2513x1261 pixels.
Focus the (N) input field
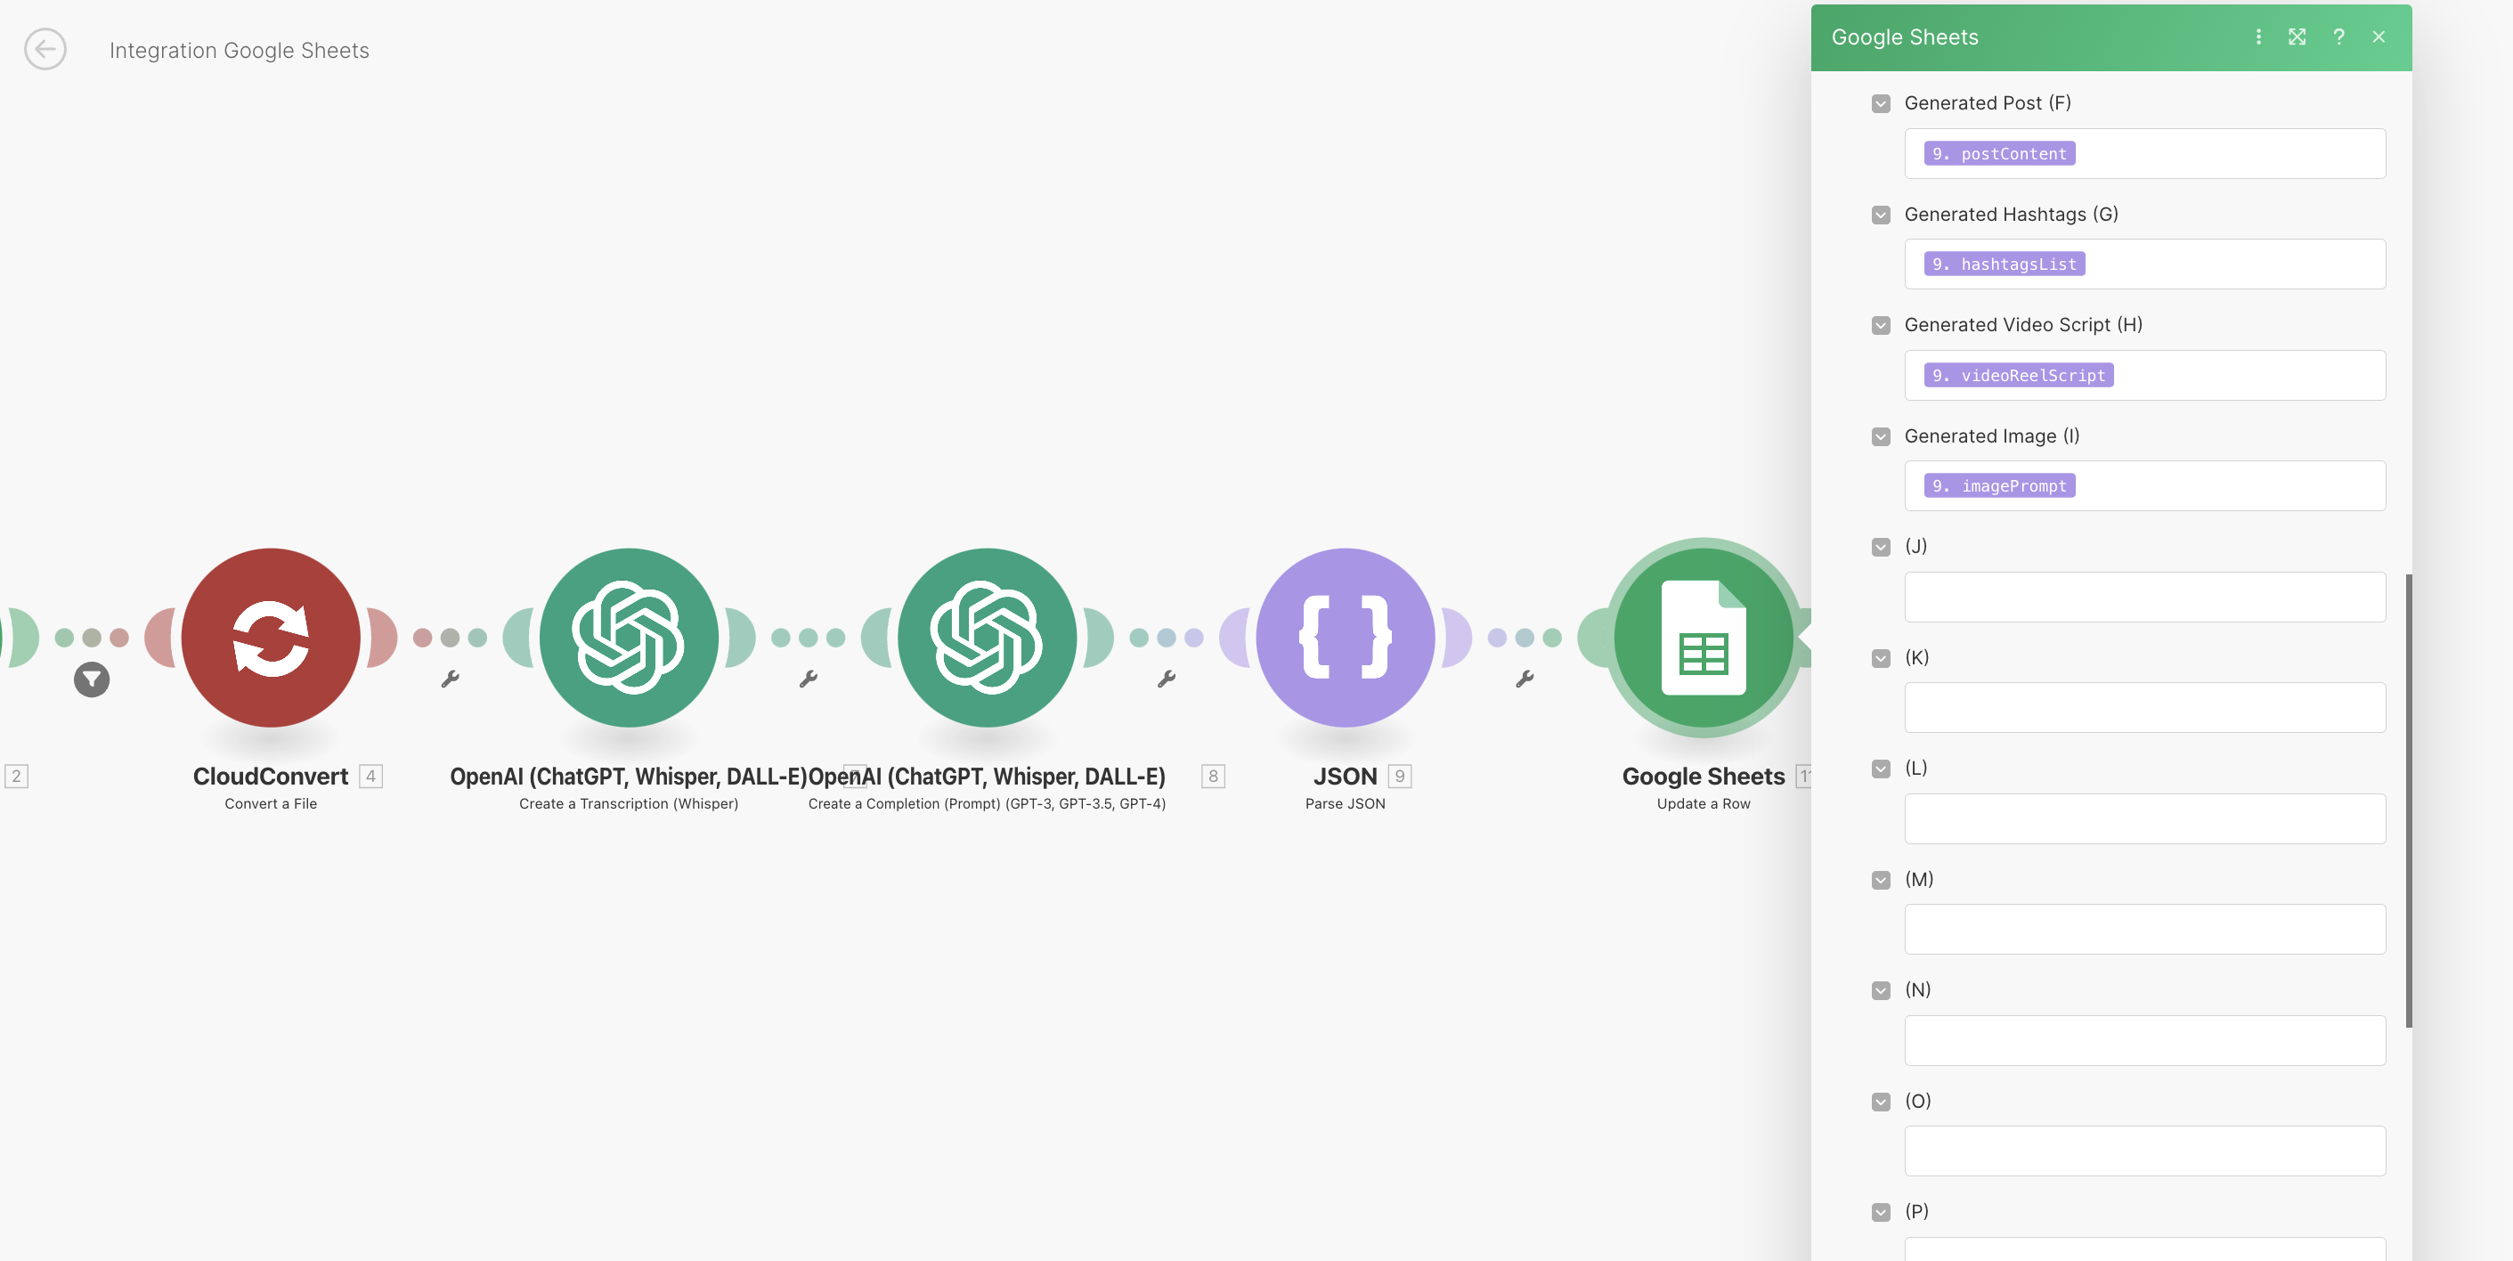click(x=2144, y=1041)
